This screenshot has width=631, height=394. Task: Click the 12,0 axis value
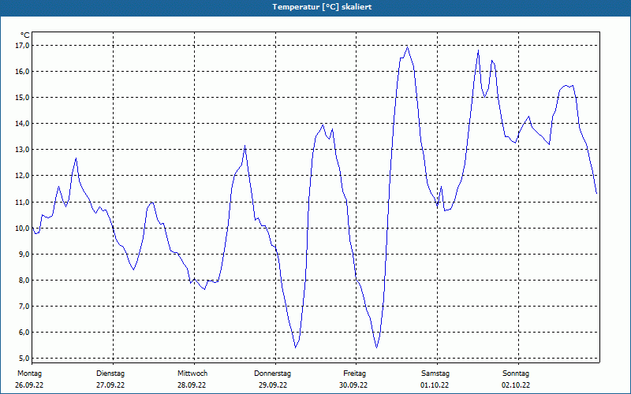(x=24, y=176)
